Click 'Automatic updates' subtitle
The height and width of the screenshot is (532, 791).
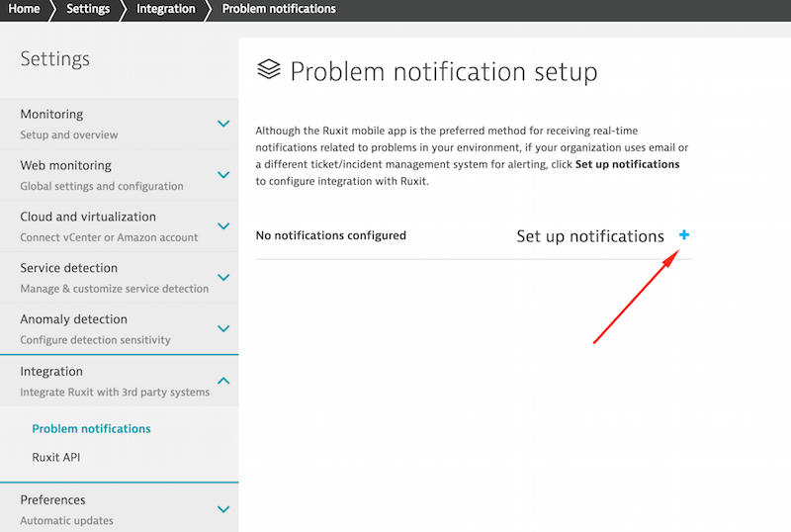tap(66, 520)
